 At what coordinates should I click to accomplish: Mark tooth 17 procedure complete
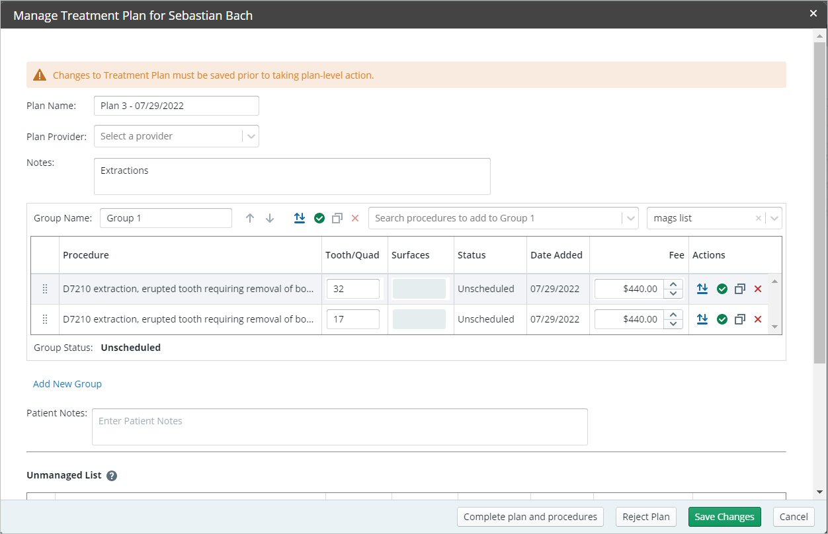pyautogui.click(x=722, y=319)
